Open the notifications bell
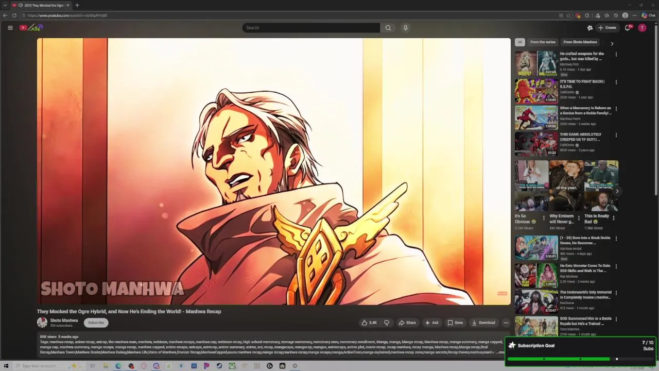Image resolution: width=659 pixels, height=371 pixels. [x=628, y=28]
